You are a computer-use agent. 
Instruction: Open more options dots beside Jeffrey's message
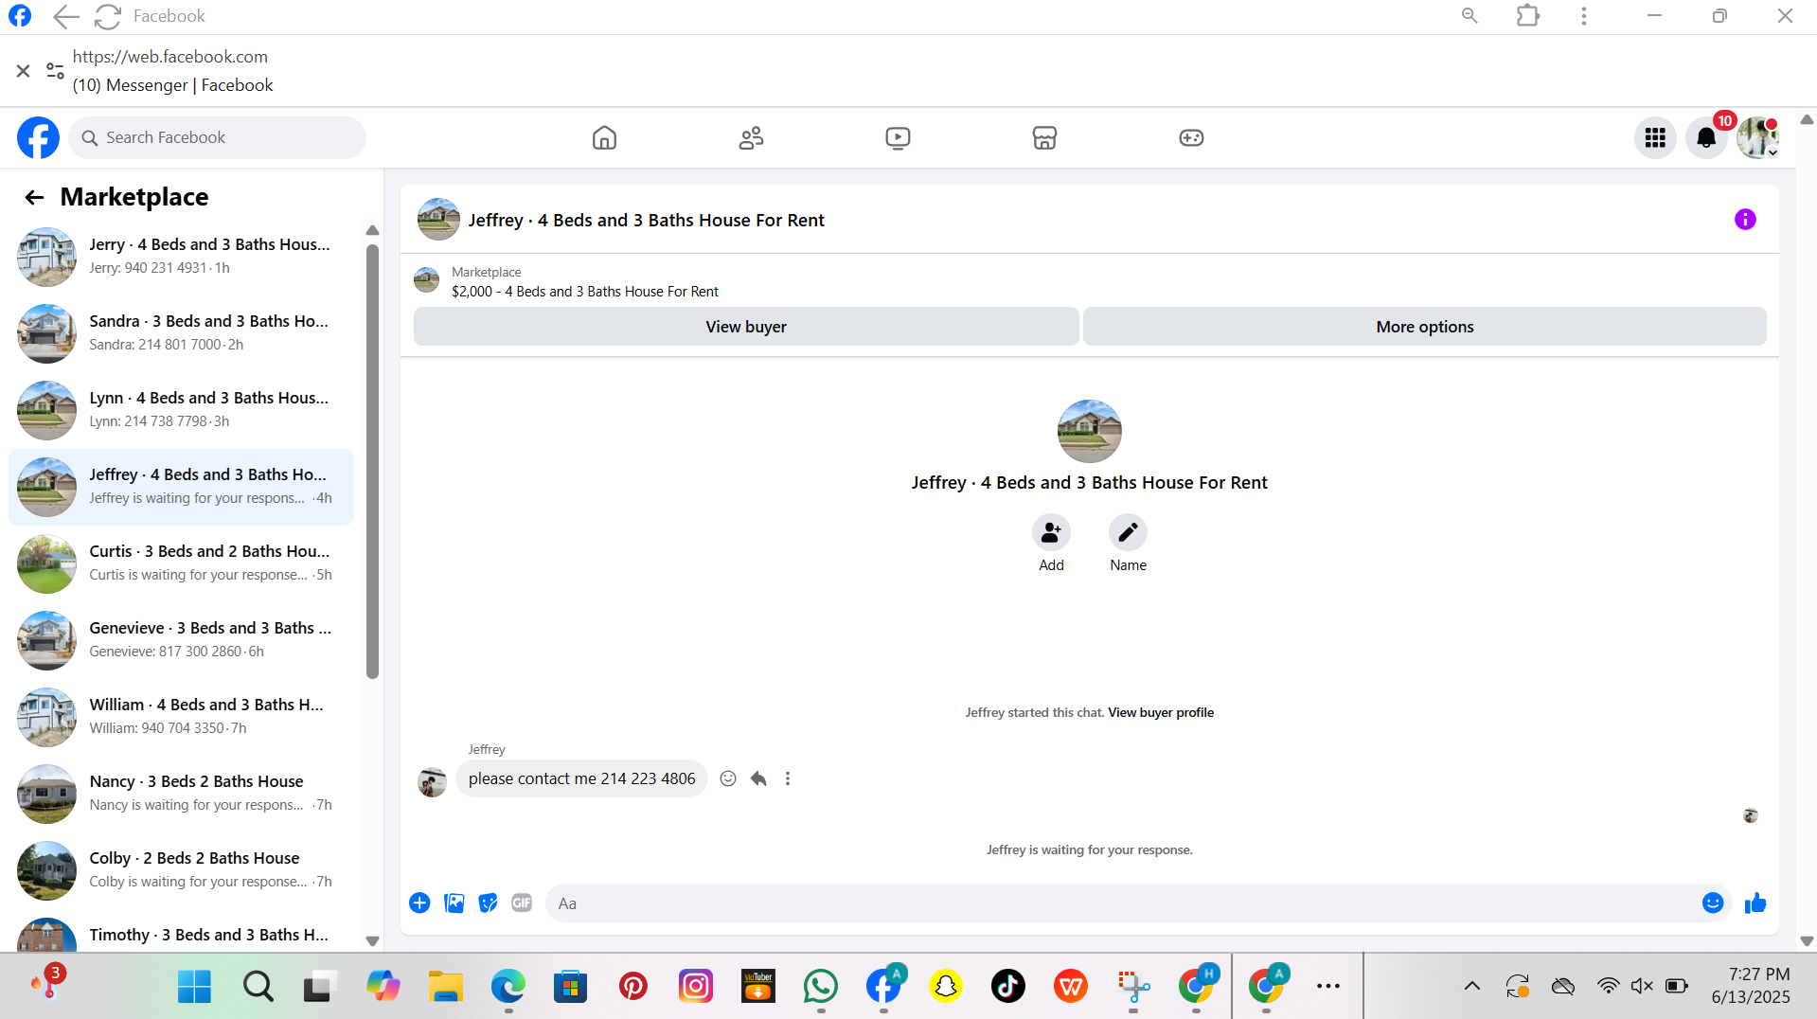click(x=788, y=778)
